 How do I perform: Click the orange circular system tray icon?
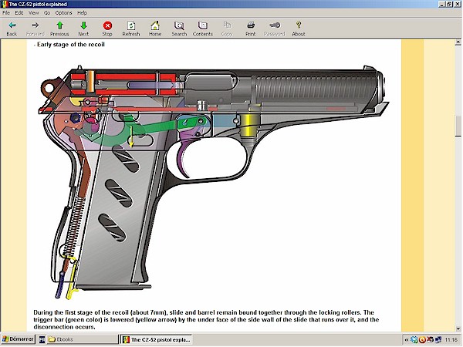(x=422, y=340)
